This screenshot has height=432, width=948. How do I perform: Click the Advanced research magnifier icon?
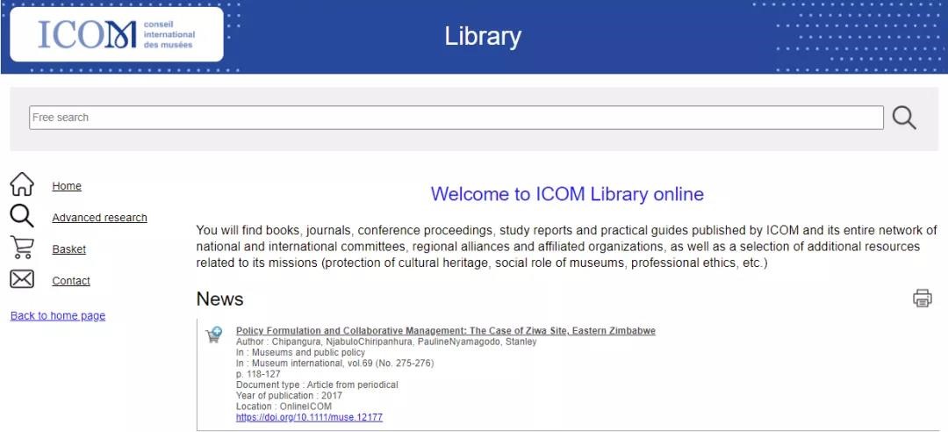22,216
